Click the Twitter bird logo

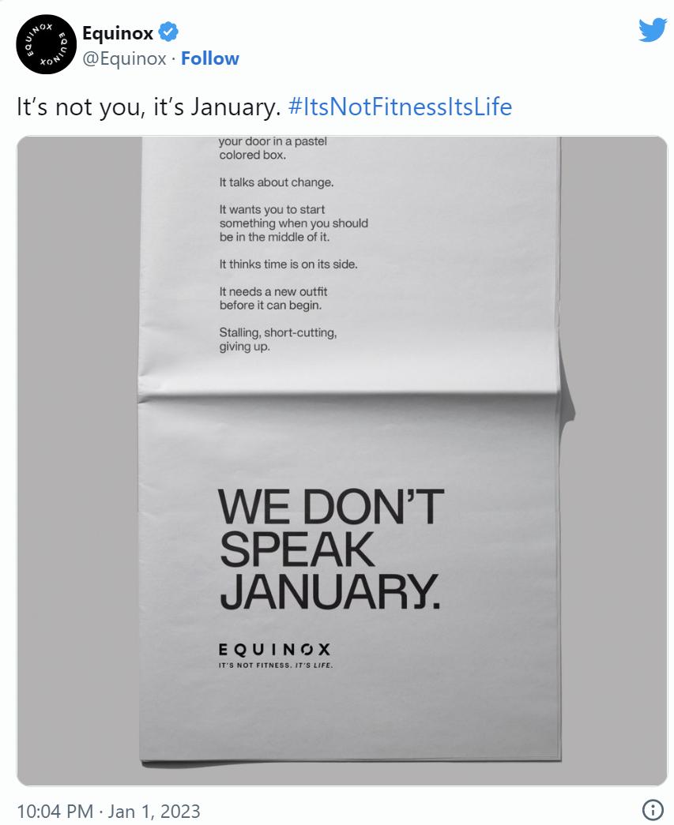pos(652,31)
